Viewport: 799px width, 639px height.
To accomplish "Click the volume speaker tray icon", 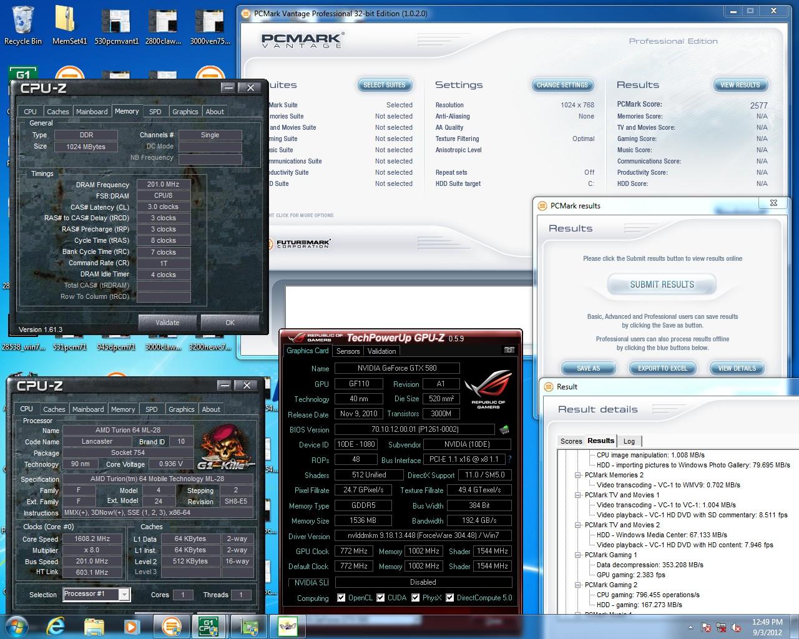I will (737, 627).
